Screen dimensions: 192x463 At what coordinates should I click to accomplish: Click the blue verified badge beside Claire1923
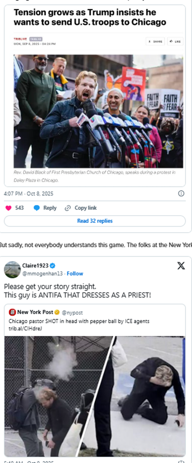click(x=53, y=266)
